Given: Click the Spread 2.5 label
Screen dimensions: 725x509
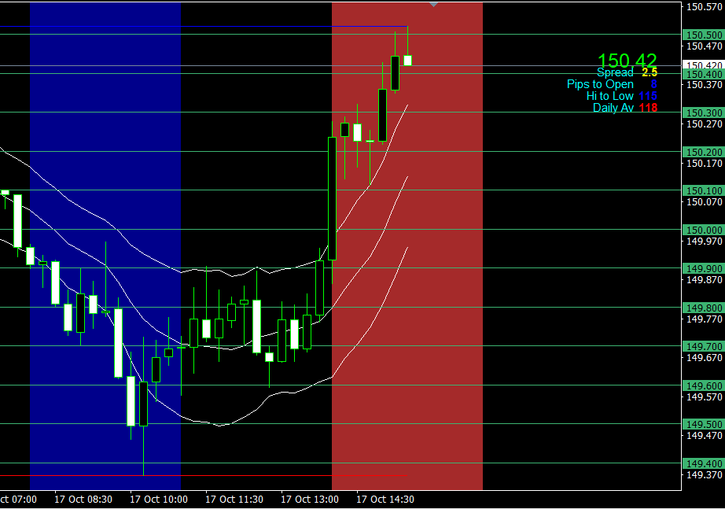Looking at the screenshot, I should click(x=626, y=72).
